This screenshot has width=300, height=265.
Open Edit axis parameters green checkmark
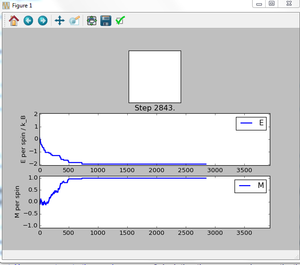[120, 20]
